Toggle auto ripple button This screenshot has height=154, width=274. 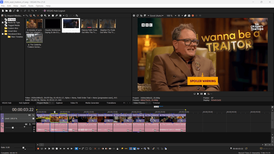(x=138, y=149)
